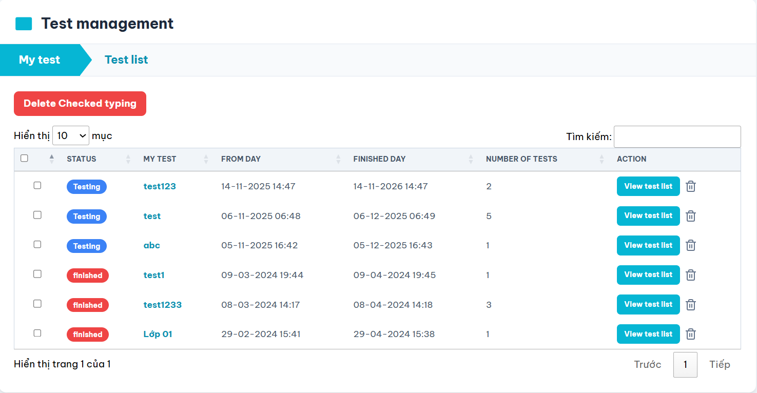Switch to the Test list tab
Image resolution: width=757 pixels, height=393 pixels.
(126, 60)
